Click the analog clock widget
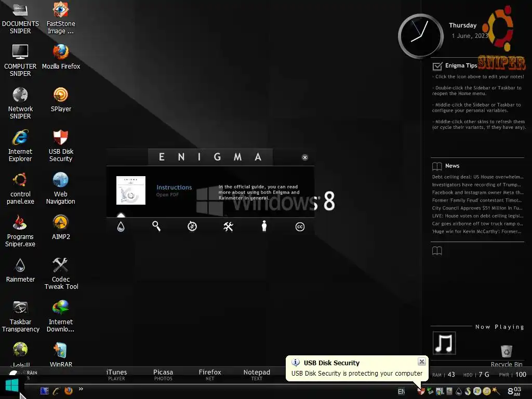This screenshot has height=399, width=532. [421, 36]
